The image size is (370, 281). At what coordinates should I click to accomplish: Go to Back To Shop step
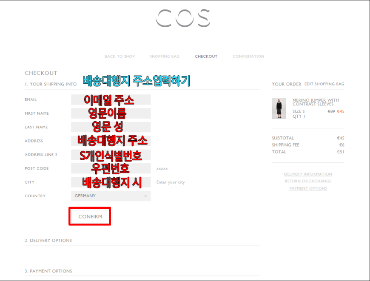pos(120,57)
